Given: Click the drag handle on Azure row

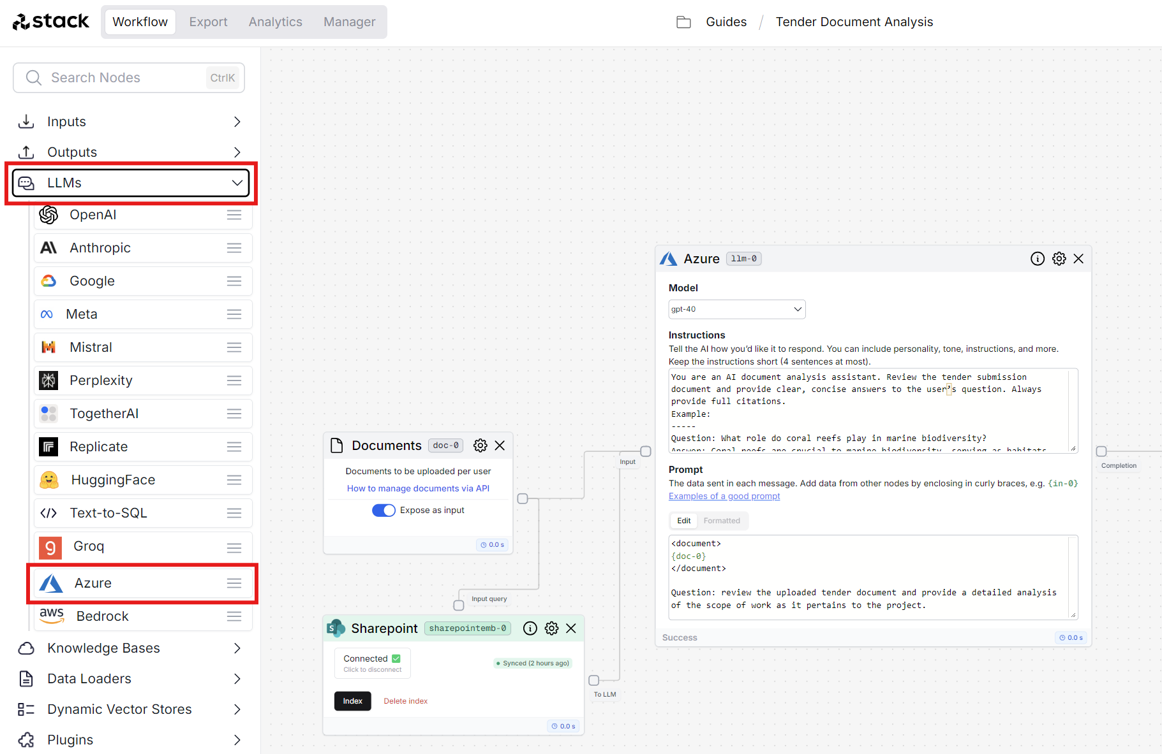Looking at the screenshot, I should [x=234, y=583].
